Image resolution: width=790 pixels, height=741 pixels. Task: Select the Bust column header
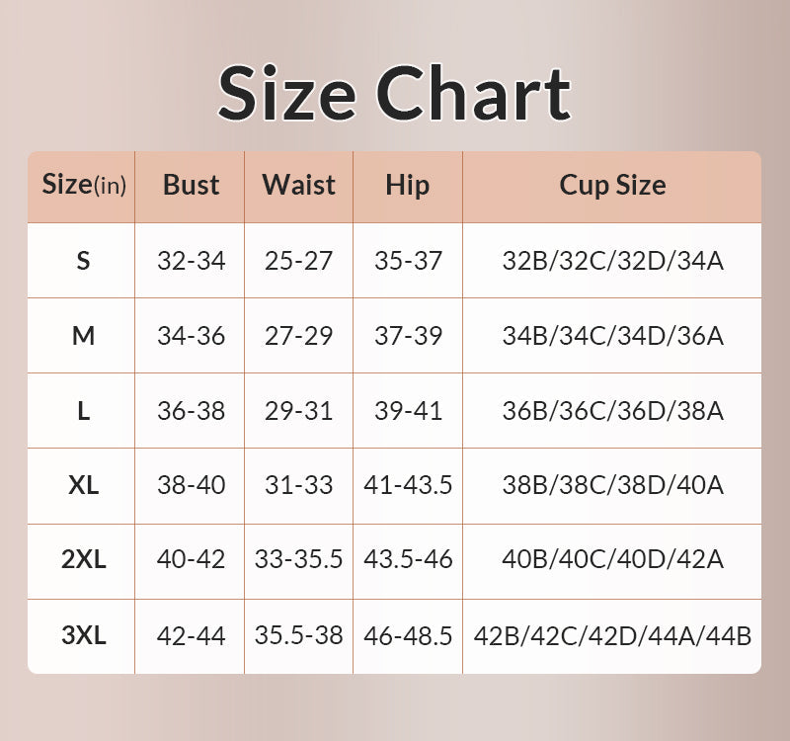pos(191,185)
